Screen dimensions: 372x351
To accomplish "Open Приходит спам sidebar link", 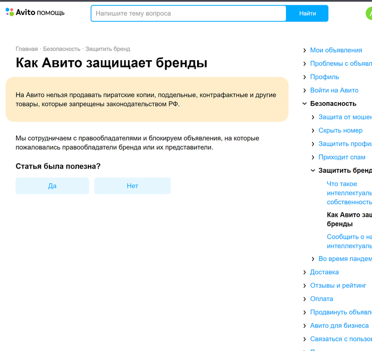I will pyautogui.click(x=342, y=157).
